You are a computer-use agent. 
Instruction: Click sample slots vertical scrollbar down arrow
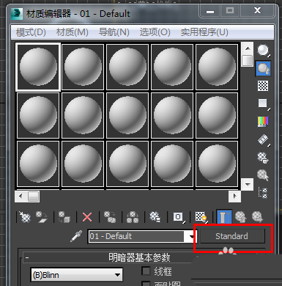tap(248, 184)
